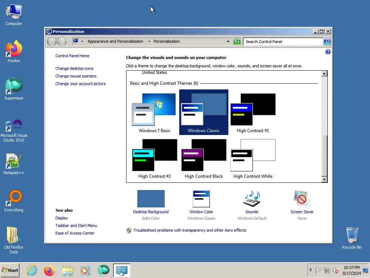
Task: Open recent pages dropdown next to Forward
Action: (69, 42)
